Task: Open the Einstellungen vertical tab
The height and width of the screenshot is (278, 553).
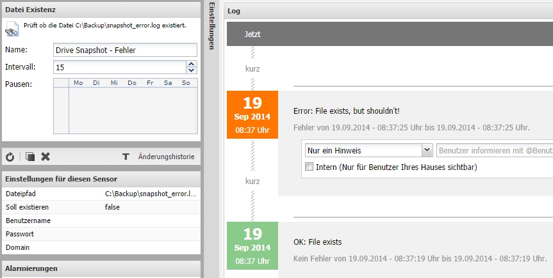Action: point(211,26)
